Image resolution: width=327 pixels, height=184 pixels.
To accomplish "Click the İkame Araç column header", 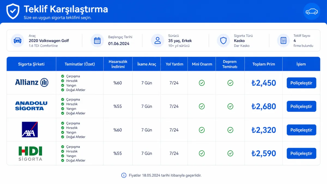I will pos(147,64).
